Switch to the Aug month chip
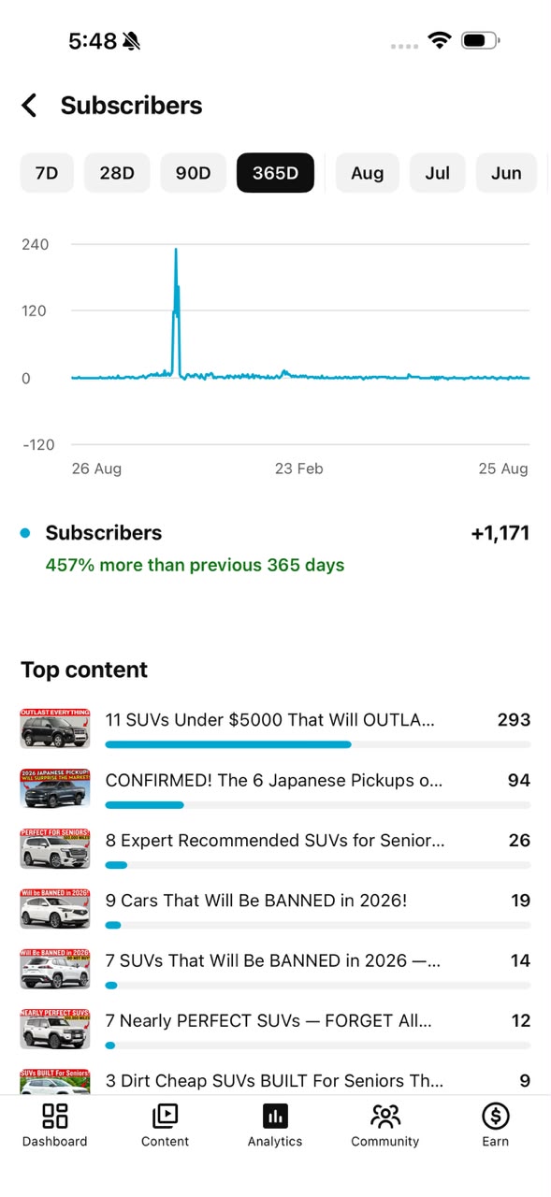 click(368, 173)
